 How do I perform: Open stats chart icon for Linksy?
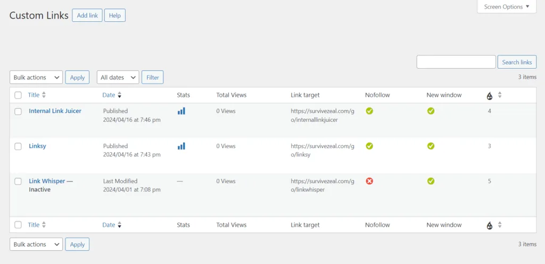[181, 146]
